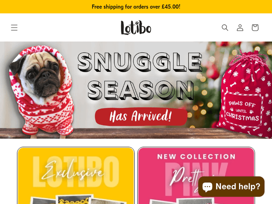Click the Snuggle Season hero banner

pyautogui.click(x=136, y=90)
